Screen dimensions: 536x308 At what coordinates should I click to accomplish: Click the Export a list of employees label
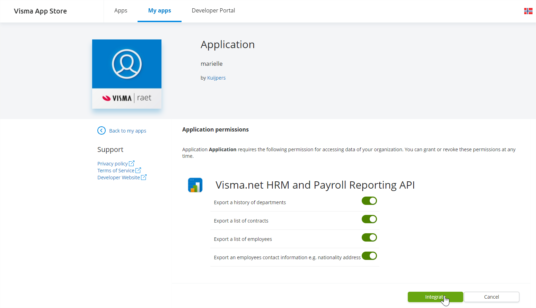[x=243, y=239]
